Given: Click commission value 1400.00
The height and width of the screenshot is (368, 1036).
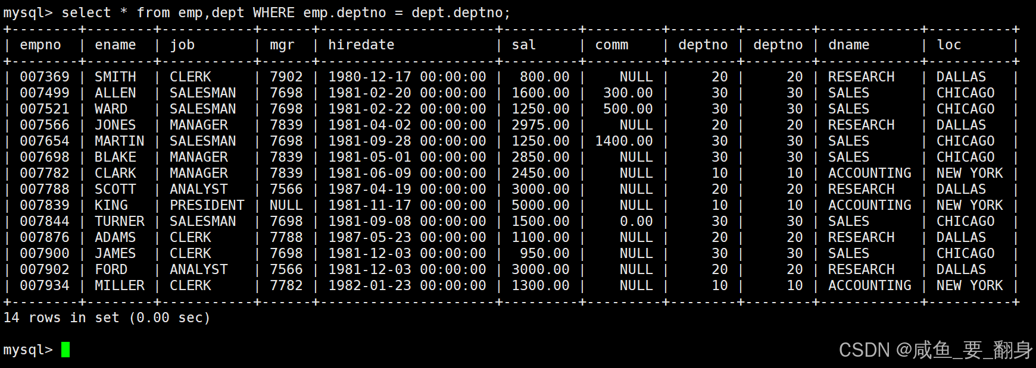Looking at the screenshot, I should 624,141.
